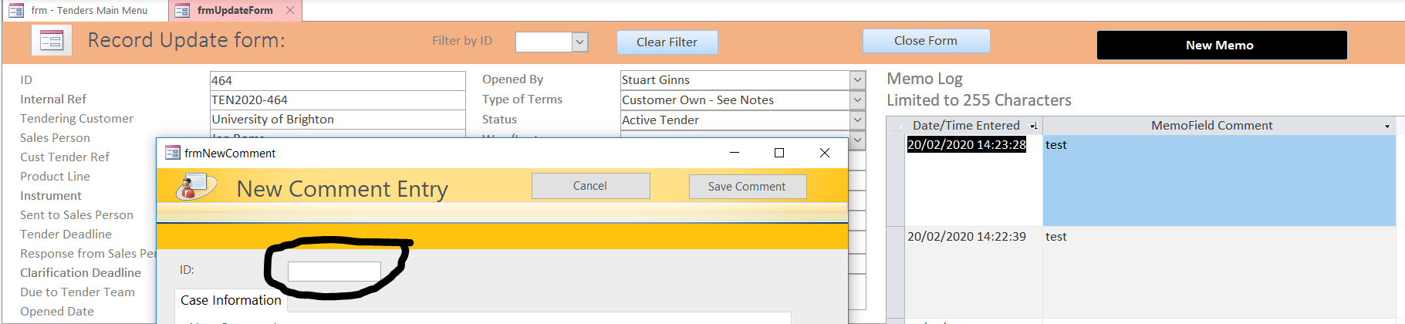Click the New Memo button
This screenshot has height=324, width=1405.
[x=1222, y=46]
